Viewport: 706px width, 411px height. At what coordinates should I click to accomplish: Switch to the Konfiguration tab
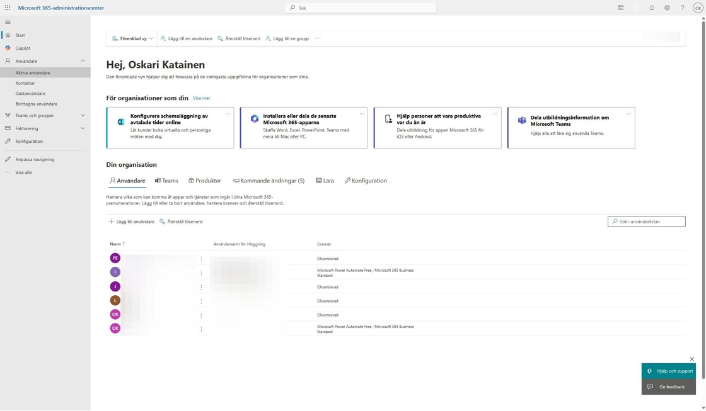click(x=366, y=181)
